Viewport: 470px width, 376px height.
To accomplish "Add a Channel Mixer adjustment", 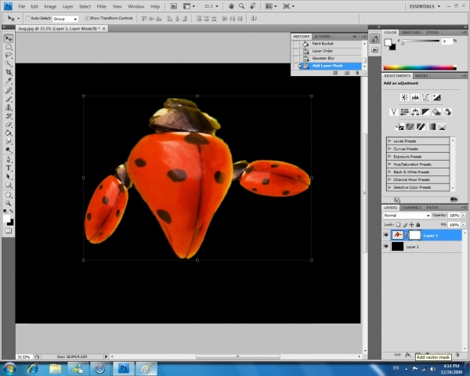I will [447, 112].
